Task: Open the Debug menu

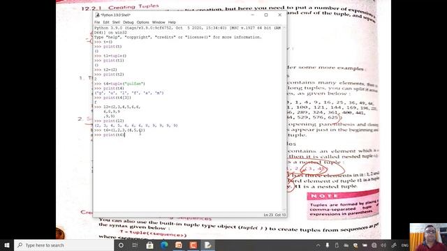Action: pyautogui.click(x=129, y=22)
